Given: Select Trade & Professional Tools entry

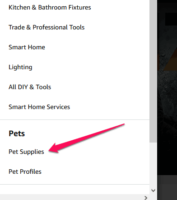Looking at the screenshot, I should (47, 27).
